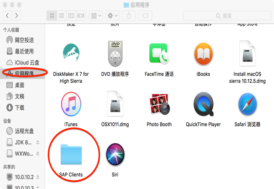
Task: Select 应用程序 in the sidebar
Action: (22, 74)
